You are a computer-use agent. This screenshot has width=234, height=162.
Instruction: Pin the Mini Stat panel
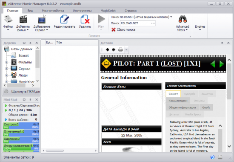tap(30, 100)
